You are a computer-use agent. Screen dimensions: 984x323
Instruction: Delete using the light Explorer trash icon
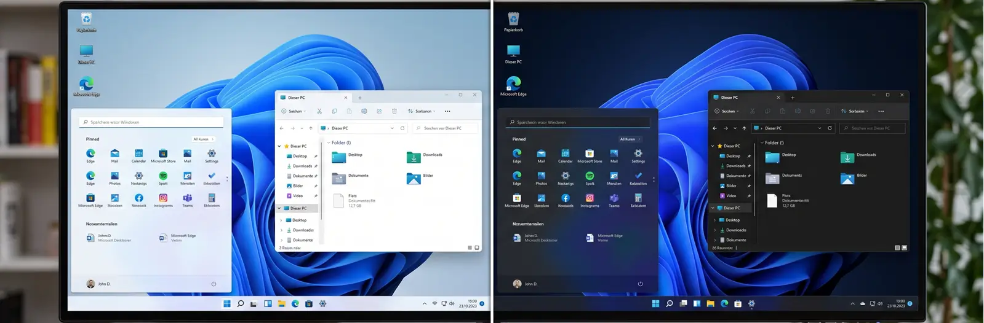[394, 111]
